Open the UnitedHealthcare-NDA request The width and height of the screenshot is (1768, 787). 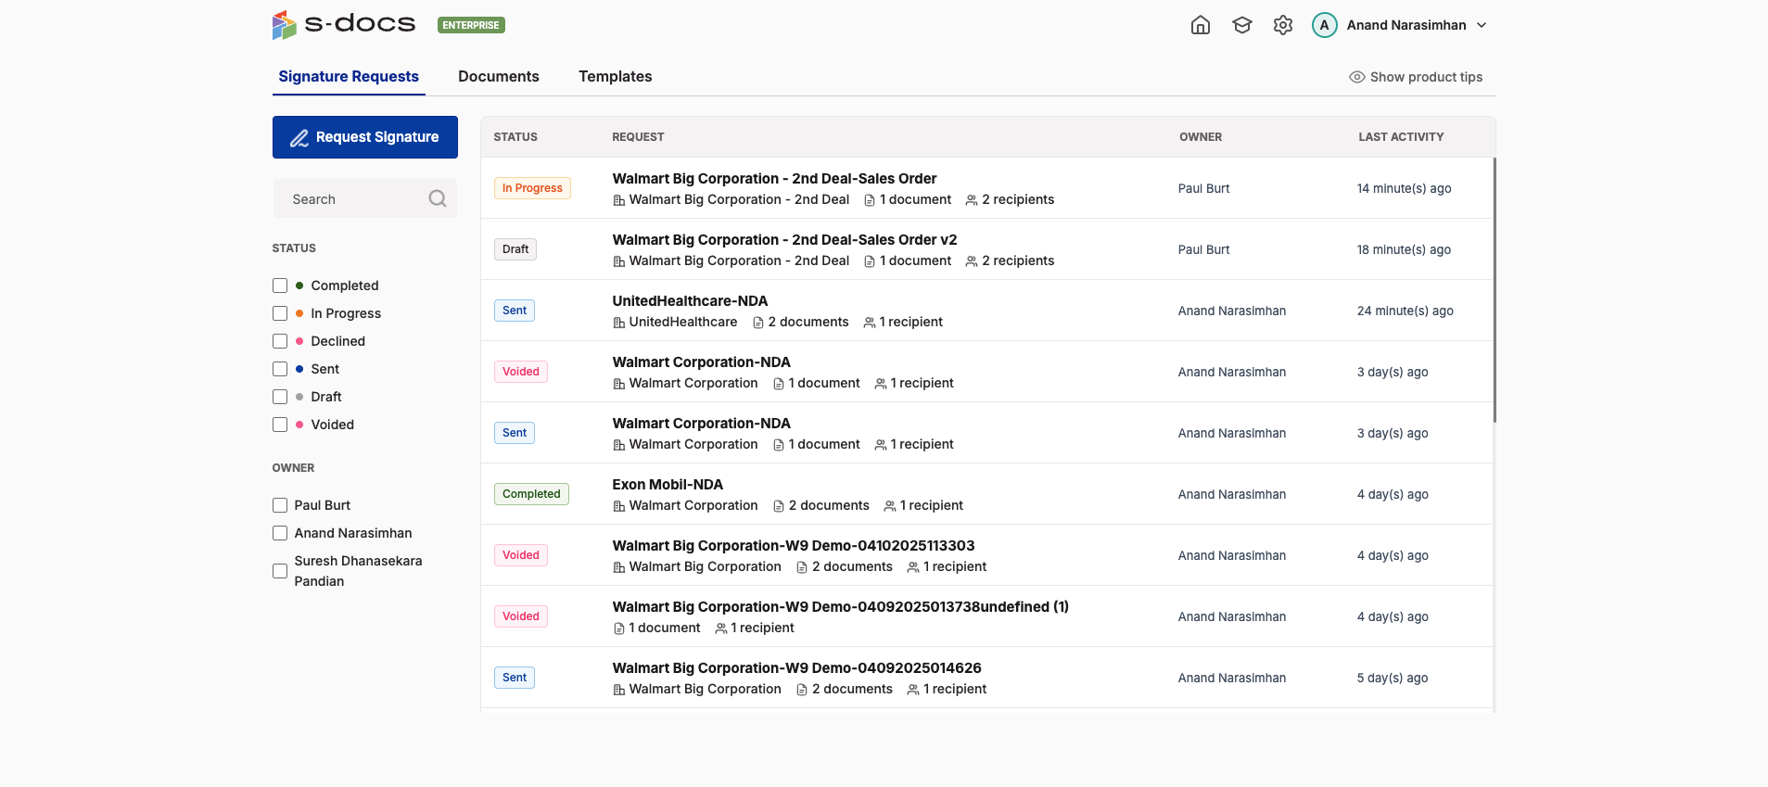click(690, 301)
